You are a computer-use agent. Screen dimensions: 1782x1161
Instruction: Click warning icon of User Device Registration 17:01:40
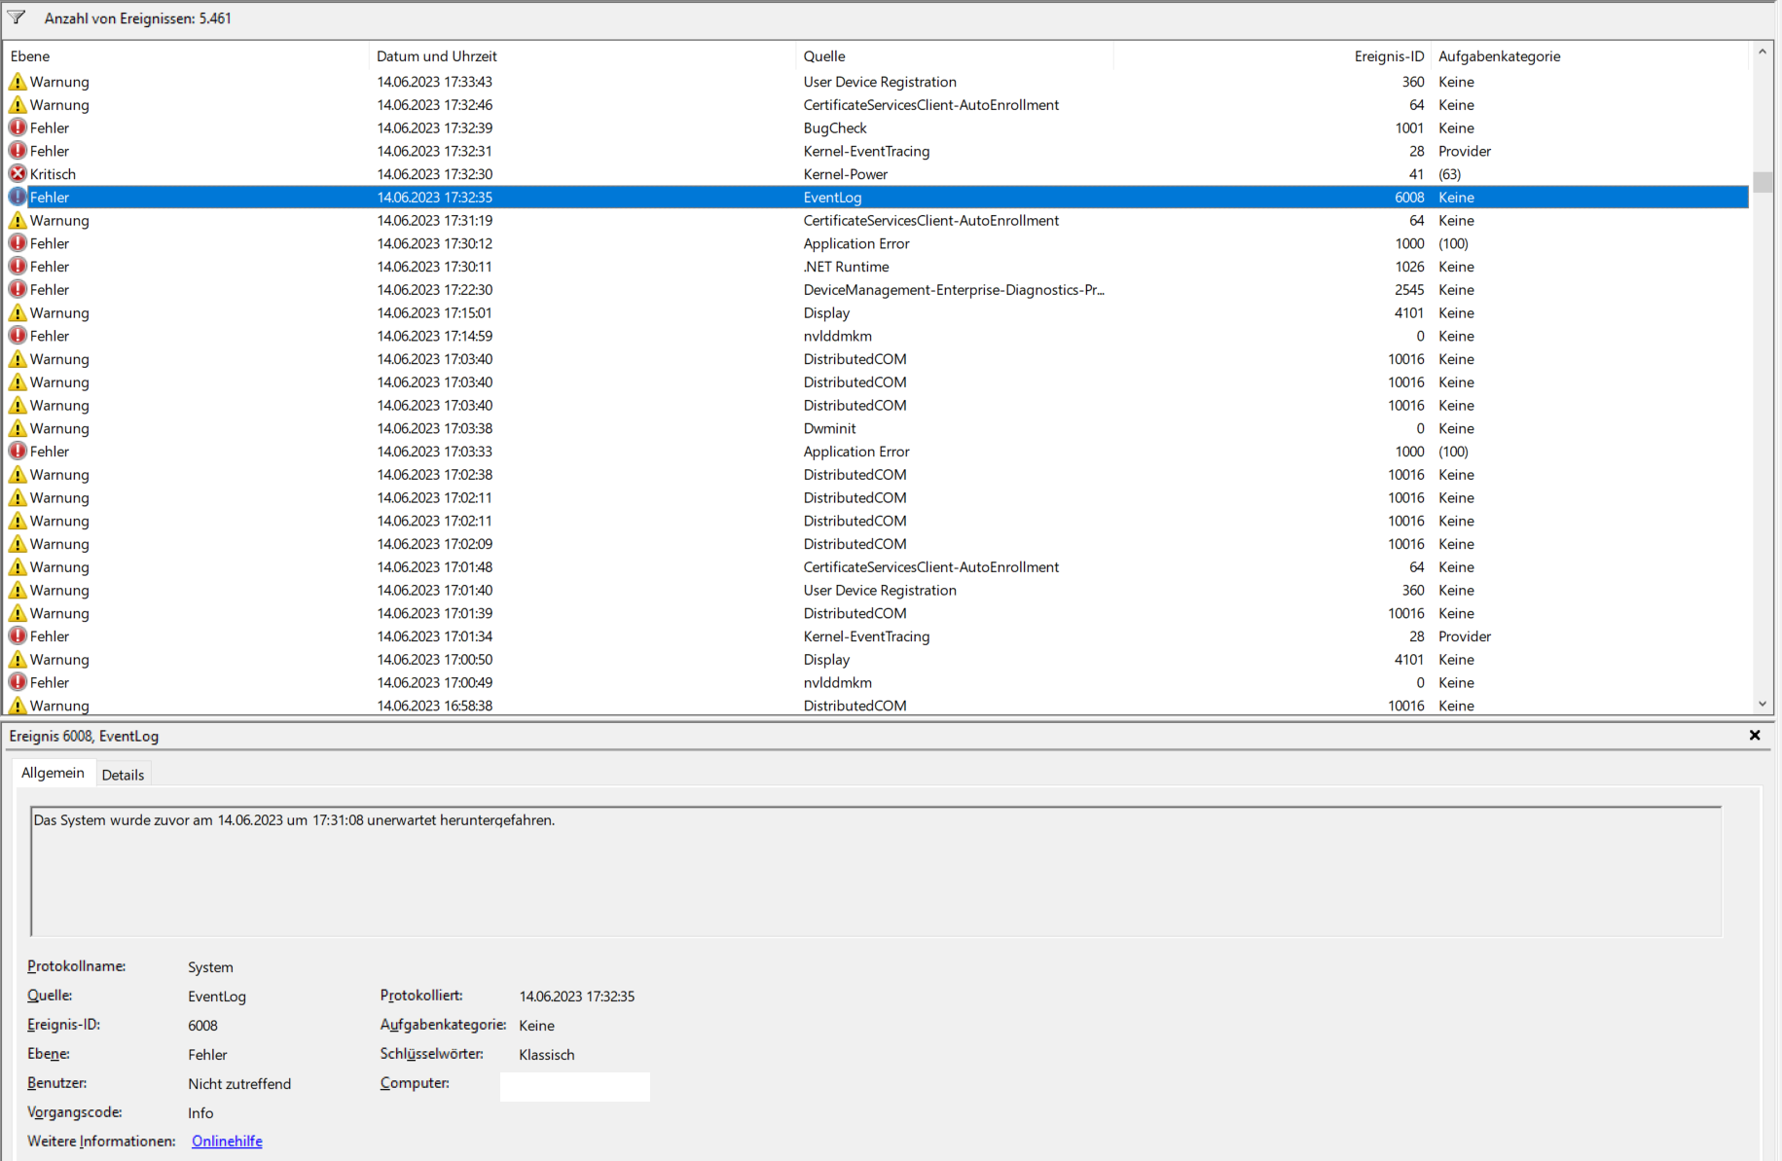click(x=18, y=590)
